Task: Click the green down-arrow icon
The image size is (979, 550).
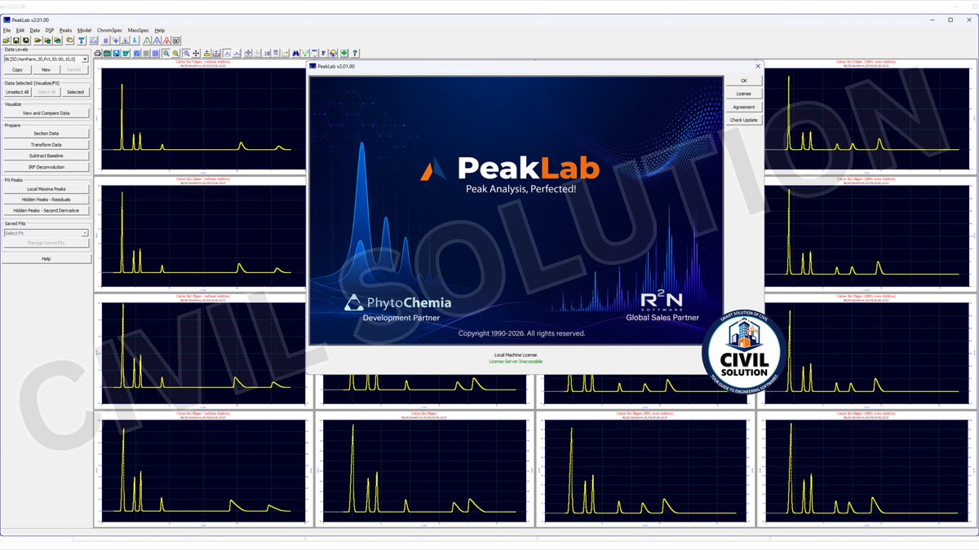Action: 343,54
